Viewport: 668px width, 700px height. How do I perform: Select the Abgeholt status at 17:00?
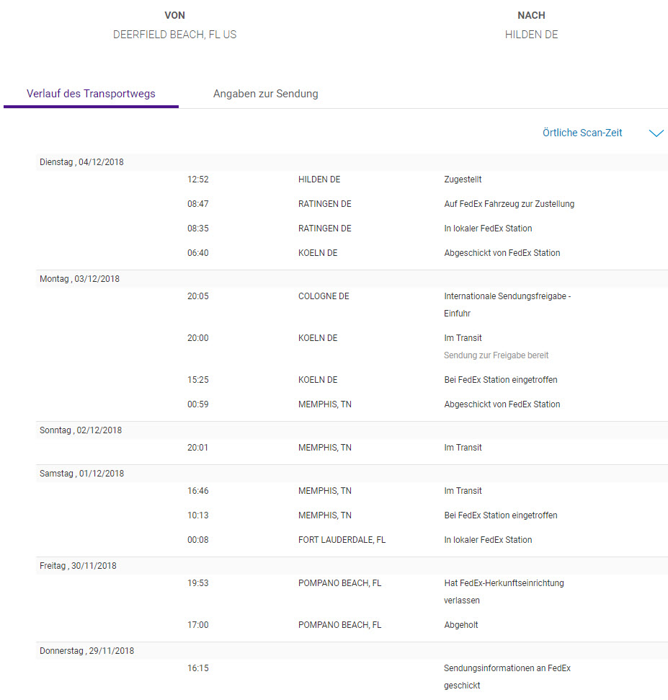pos(460,625)
